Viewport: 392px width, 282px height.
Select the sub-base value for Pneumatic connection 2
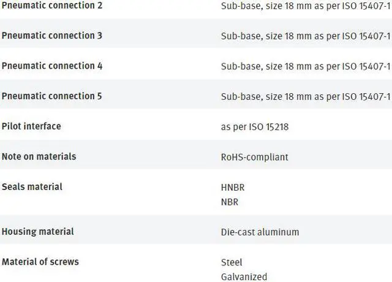click(305, 6)
